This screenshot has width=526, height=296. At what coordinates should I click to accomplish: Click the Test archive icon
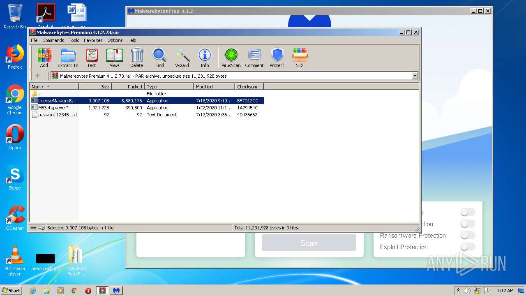coord(92,58)
